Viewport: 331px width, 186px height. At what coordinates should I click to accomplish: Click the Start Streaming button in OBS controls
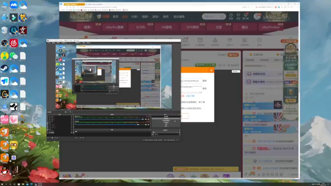pos(166,117)
